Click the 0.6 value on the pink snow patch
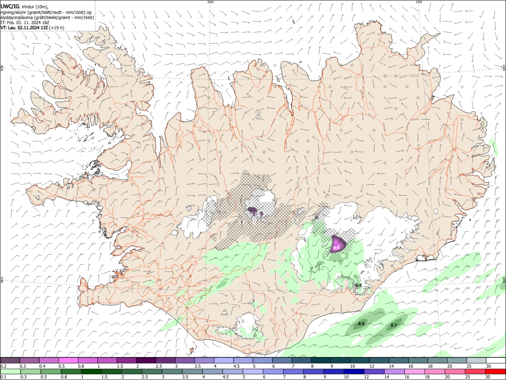Viewport: 506px width, 380px height. 336,248
